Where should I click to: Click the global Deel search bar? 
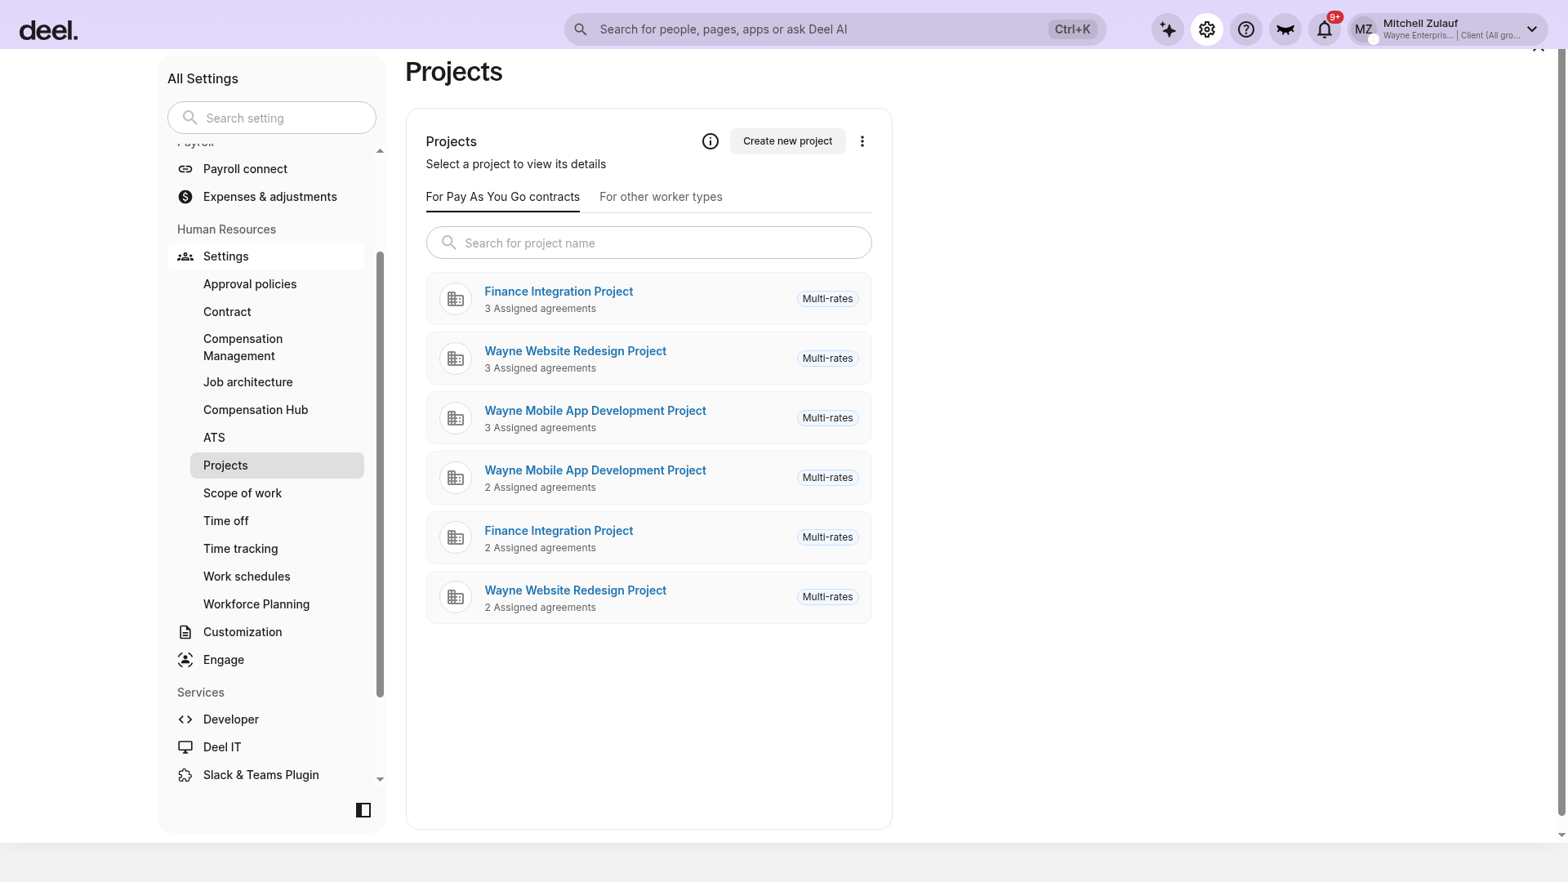[835, 29]
